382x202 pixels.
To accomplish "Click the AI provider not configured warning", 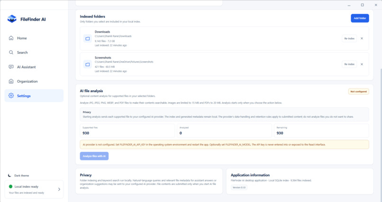I will 224,145.
